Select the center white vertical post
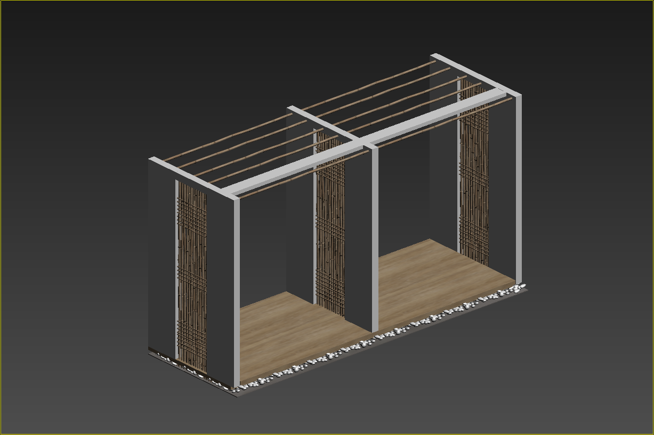Viewport: 654px width, 435px height. click(x=375, y=240)
